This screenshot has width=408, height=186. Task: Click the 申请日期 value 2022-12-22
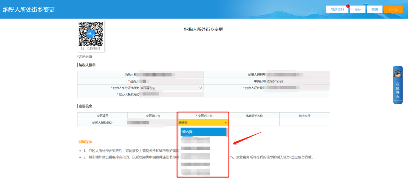(275, 81)
